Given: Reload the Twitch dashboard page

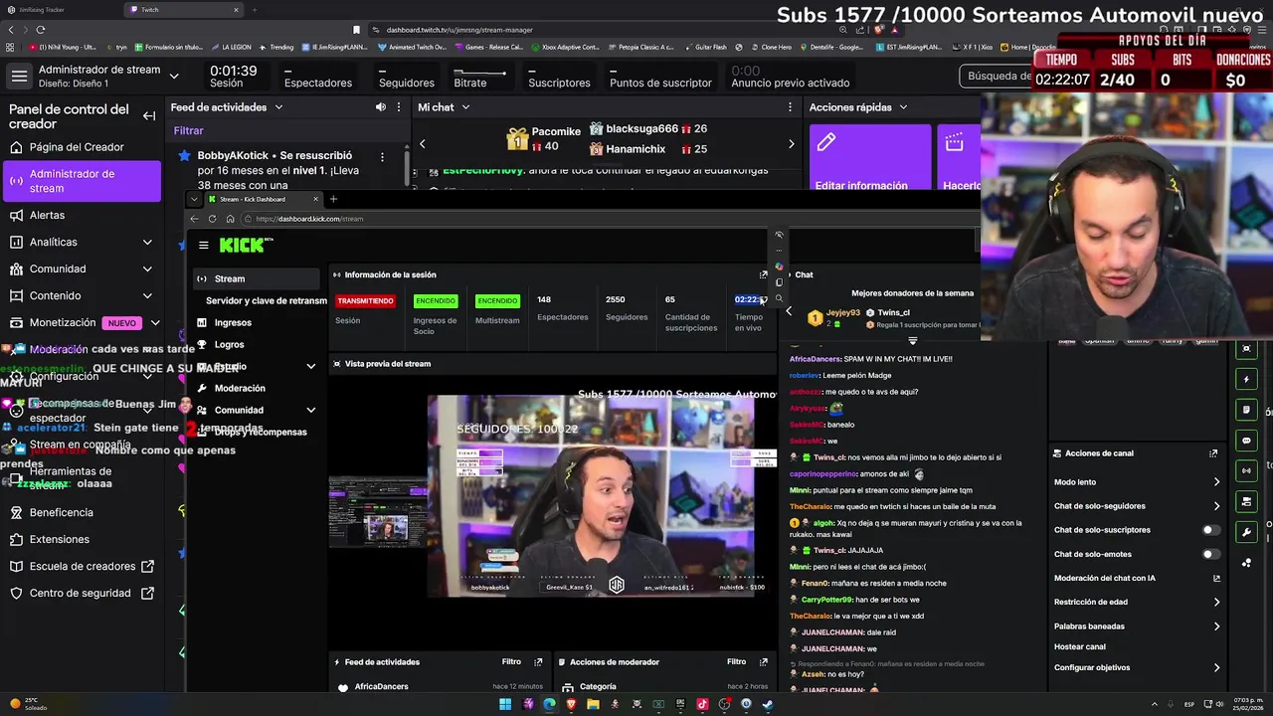Looking at the screenshot, I should pos(40,30).
